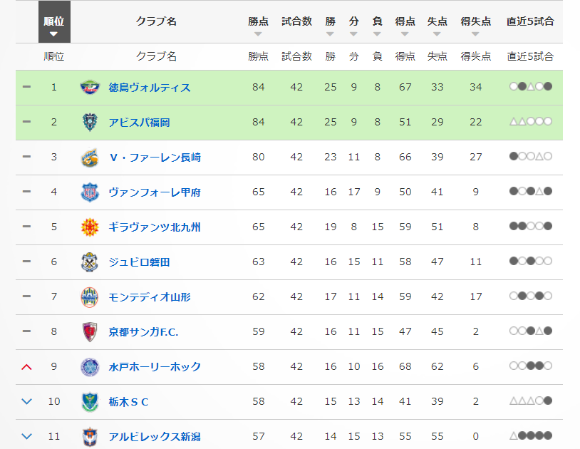Click the Ventforet Kofu club emblem
The width and height of the screenshot is (580, 449).
pos(90,192)
